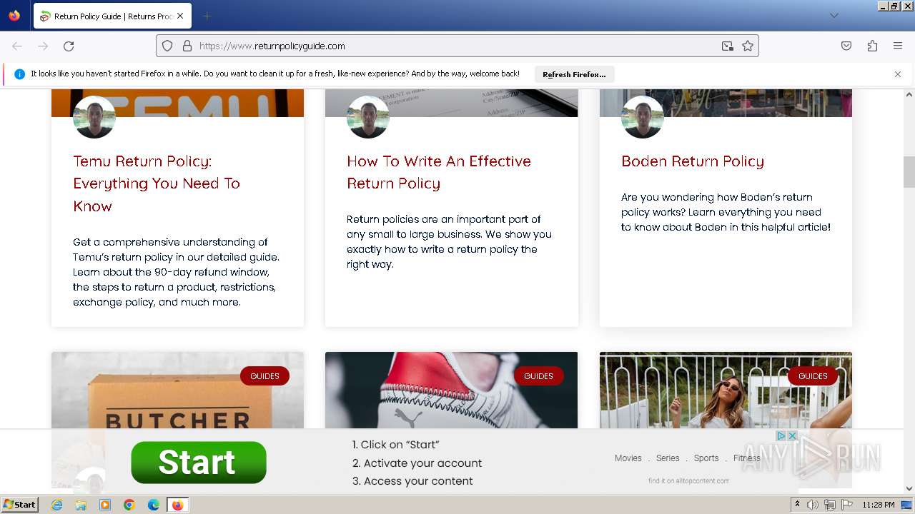The width and height of the screenshot is (915, 514).
Task: Open Firefox application hamburger menu
Action: (x=898, y=46)
